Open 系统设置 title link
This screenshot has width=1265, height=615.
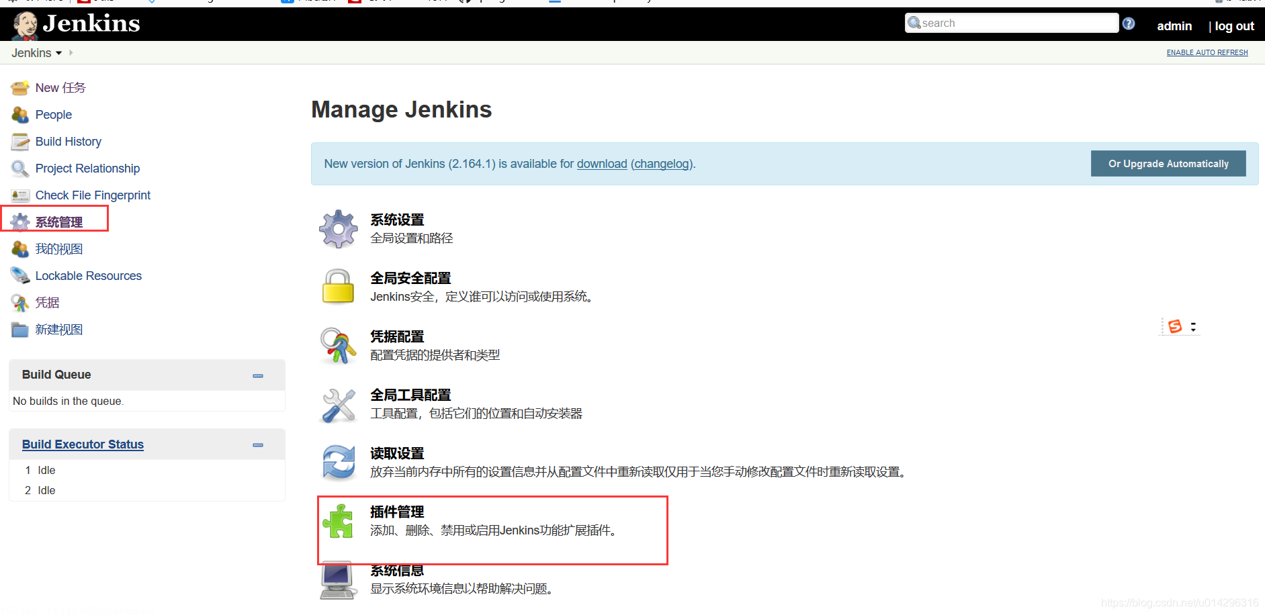pos(397,220)
